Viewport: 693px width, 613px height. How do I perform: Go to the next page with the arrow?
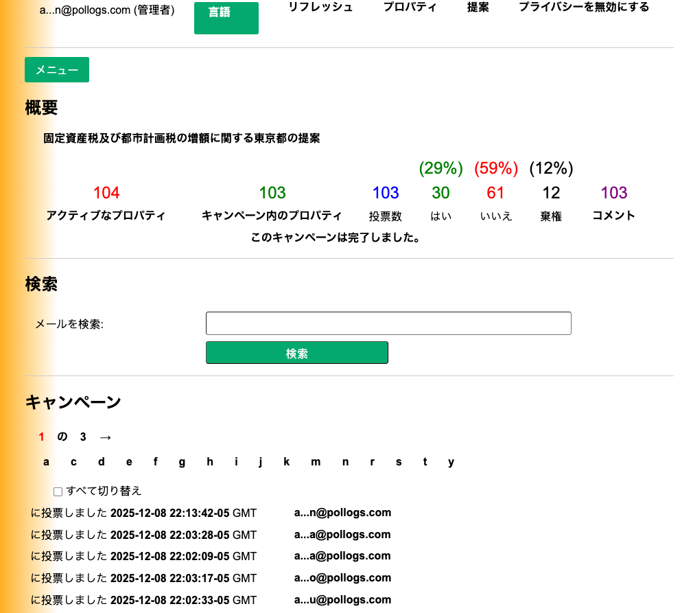pos(106,437)
